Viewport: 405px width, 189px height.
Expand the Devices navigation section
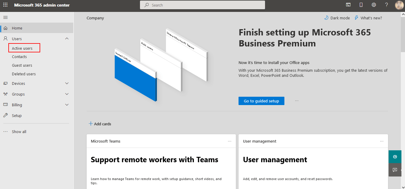click(x=67, y=83)
